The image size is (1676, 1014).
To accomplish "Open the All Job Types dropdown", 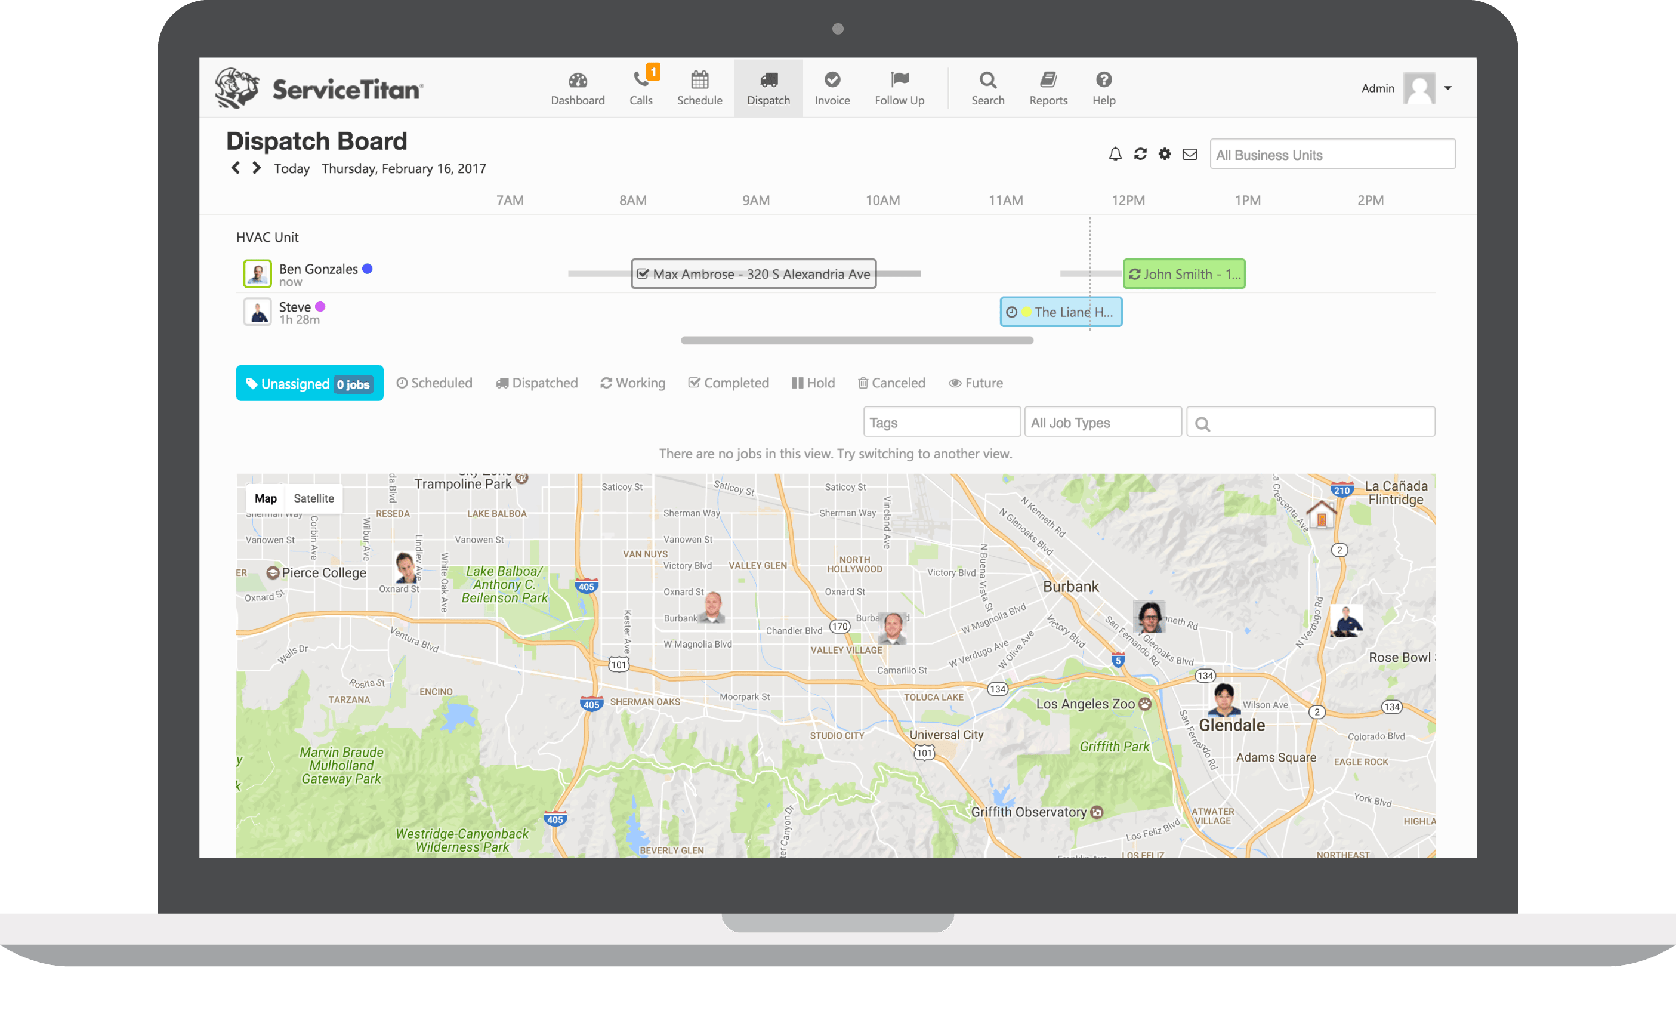I will (1102, 423).
